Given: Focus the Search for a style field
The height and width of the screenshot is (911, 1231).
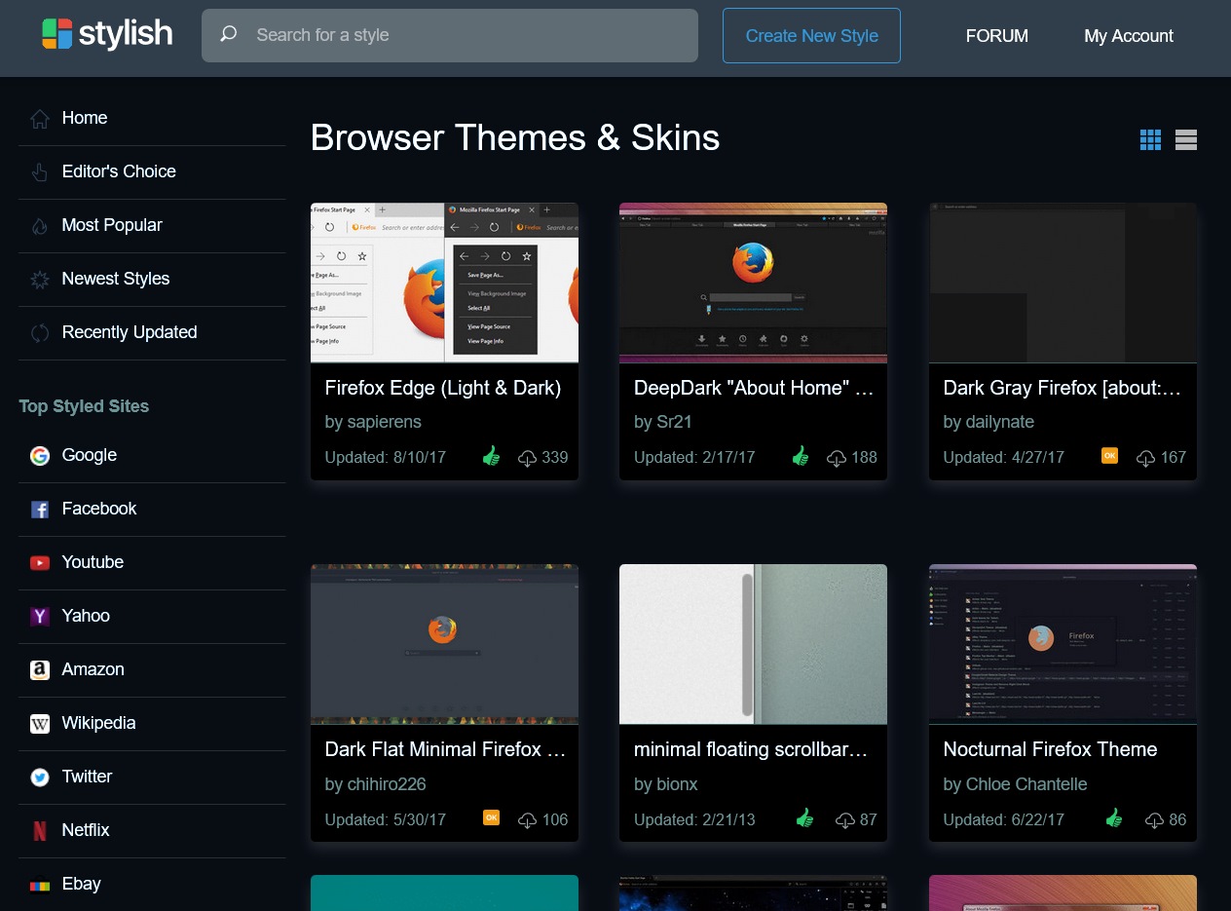Looking at the screenshot, I should tap(450, 35).
